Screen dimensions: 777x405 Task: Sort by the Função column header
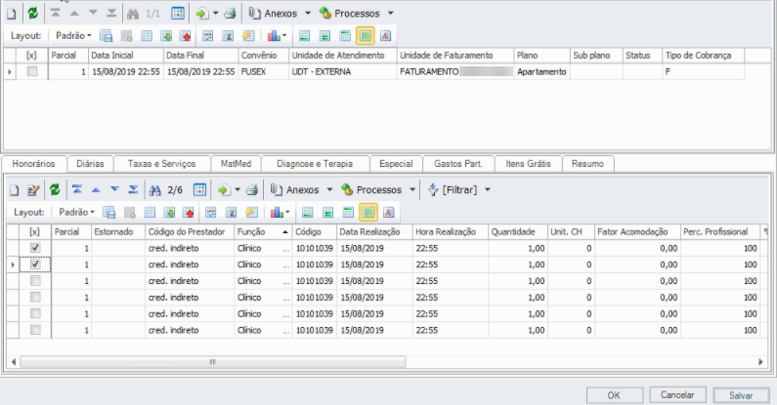coord(263,231)
